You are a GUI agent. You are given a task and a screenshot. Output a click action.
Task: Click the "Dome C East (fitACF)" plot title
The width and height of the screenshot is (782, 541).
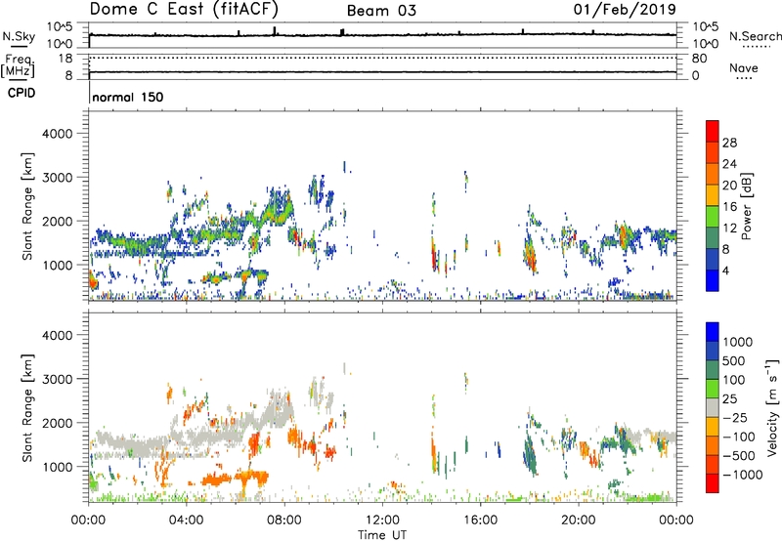point(184,9)
